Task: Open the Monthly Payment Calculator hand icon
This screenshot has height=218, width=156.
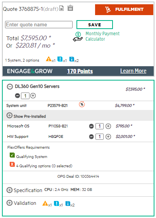Action: (78, 36)
